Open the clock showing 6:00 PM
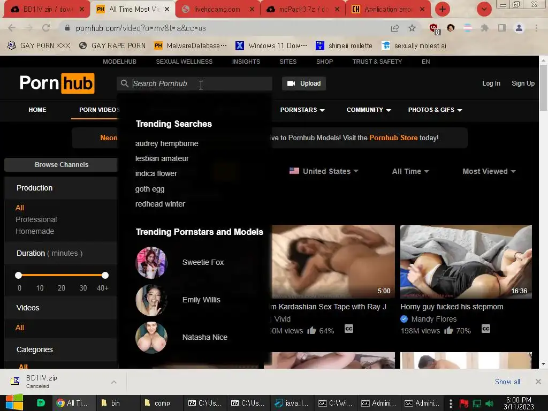 (x=519, y=403)
